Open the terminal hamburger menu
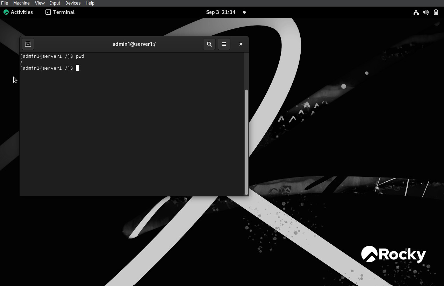The width and height of the screenshot is (444, 286). 224,44
